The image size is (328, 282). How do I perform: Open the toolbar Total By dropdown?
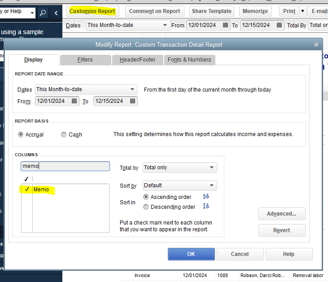tap(318, 25)
